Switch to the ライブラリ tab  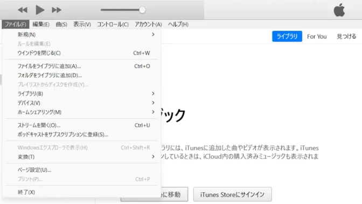pyautogui.click(x=287, y=36)
